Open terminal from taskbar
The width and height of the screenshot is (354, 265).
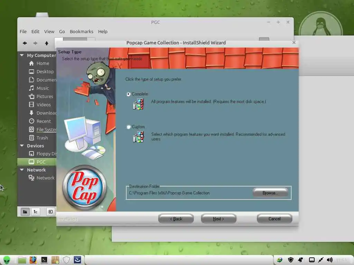coord(44,260)
